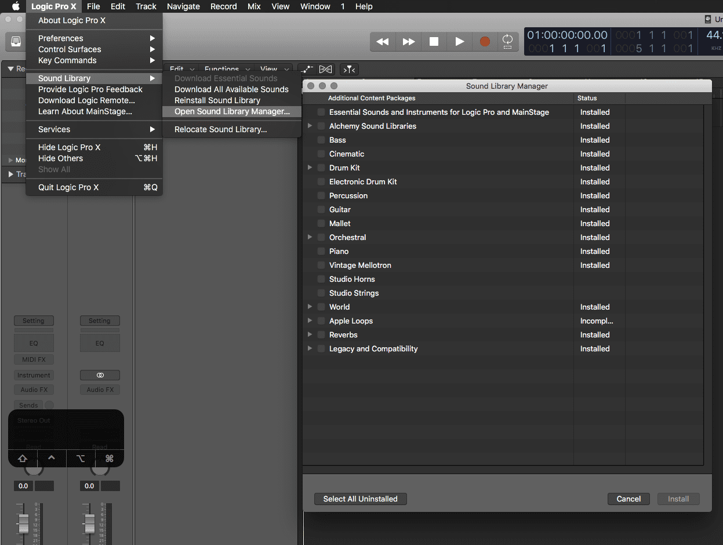Image resolution: width=723 pixels, height=545 pixels.
Task: Expand Legacy and Compatibility
Action: pyautogui.click(x=310, y=348)
